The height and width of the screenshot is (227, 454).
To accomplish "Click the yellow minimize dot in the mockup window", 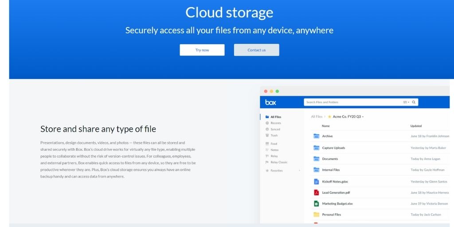I will coord(271,91).
